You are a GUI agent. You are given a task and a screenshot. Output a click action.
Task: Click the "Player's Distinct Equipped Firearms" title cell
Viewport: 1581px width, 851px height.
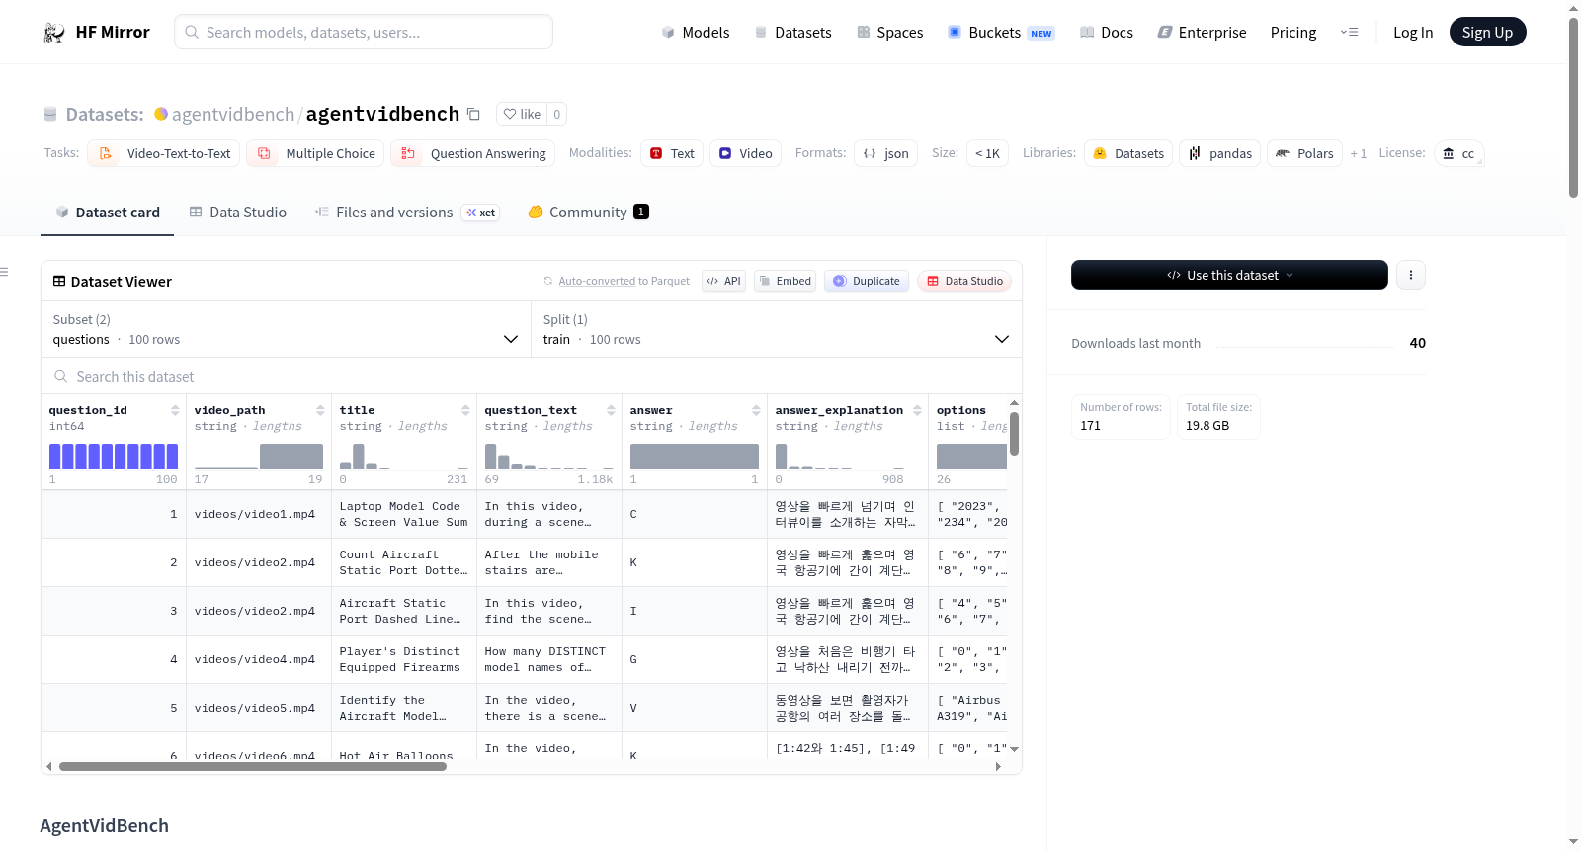click(403, 659)
